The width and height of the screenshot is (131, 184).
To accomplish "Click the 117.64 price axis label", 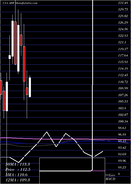I will tap(123, 55).
